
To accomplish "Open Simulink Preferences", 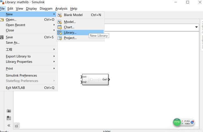I will pos(28,75).
